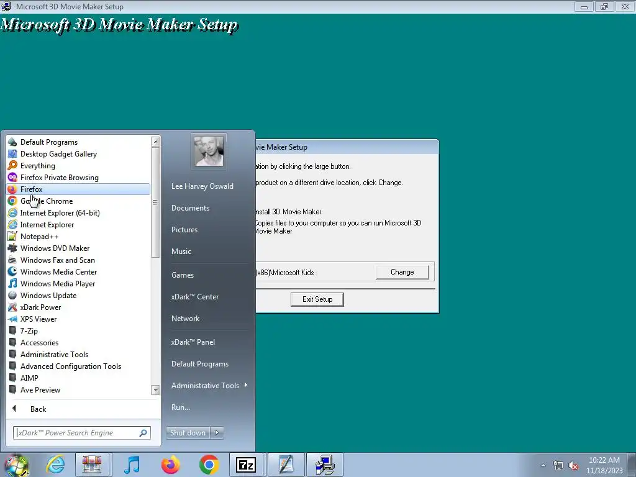Click the taskbar clock and date

tap(604, 465)
